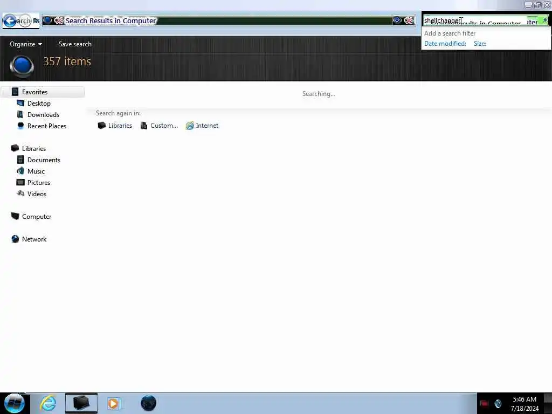Click the Recent Places icon
552x414 pixels.
(x=20, y=125)
